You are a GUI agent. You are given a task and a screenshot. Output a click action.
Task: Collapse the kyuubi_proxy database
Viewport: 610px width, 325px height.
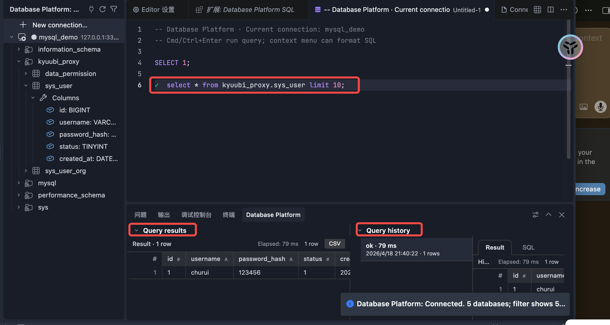pos(19,62)
